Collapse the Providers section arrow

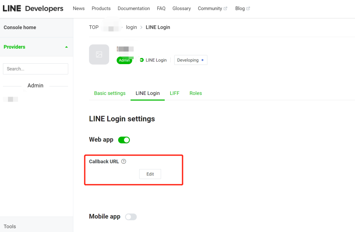pyautogui.click(x=66, y=47)
